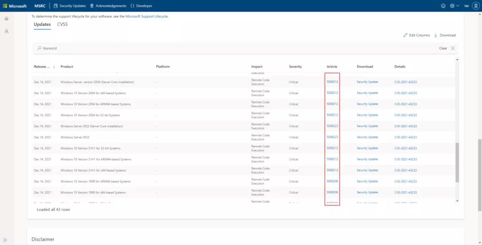
Task: Expand the chevron beside the settings gear
Action: [458, 6]
